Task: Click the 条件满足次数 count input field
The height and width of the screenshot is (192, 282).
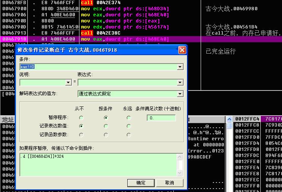Action: [x=162, y=118]
